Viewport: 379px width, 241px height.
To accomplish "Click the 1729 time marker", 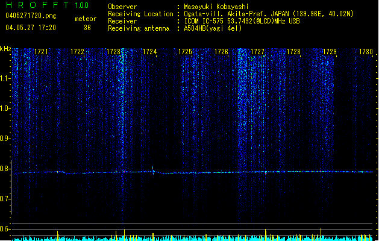I will [x=330, y=52].
